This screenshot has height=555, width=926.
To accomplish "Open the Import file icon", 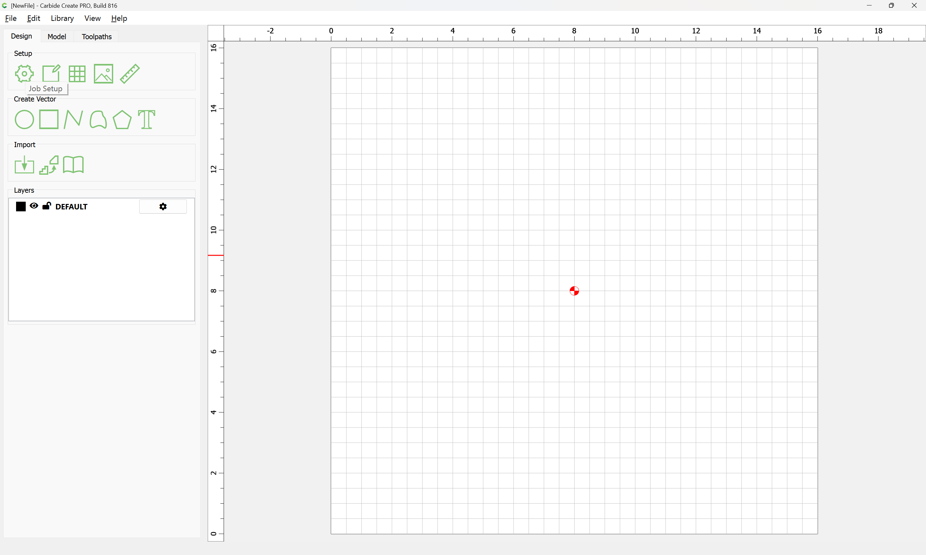I will 24,164.
